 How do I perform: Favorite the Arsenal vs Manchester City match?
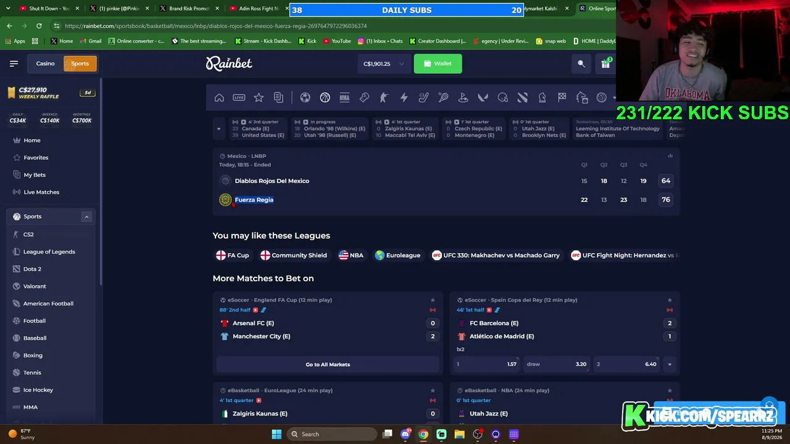coord(433,300)
